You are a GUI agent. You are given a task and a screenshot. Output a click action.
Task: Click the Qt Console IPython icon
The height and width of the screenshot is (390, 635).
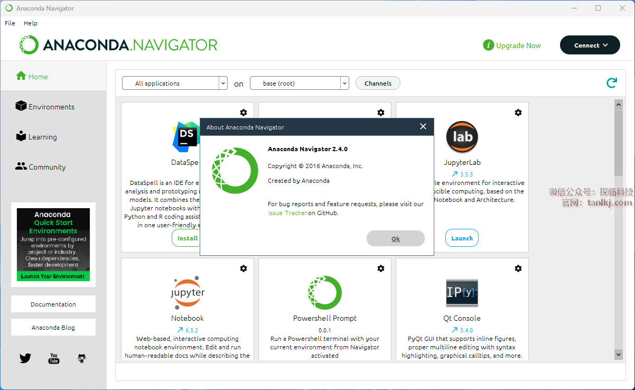(x=462, y=293)
